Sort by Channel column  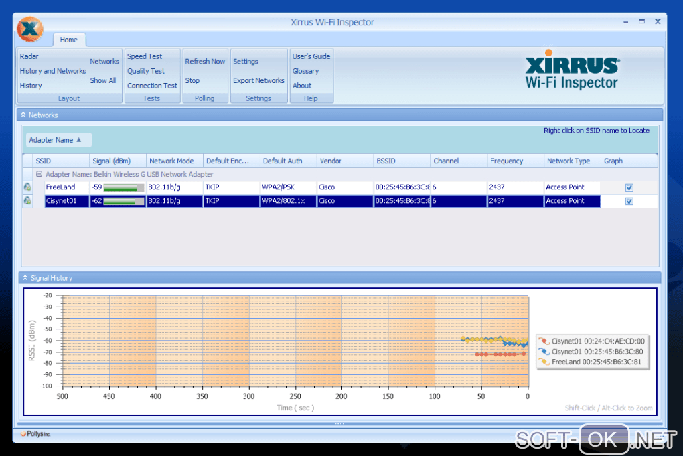(x=459, y=161)
